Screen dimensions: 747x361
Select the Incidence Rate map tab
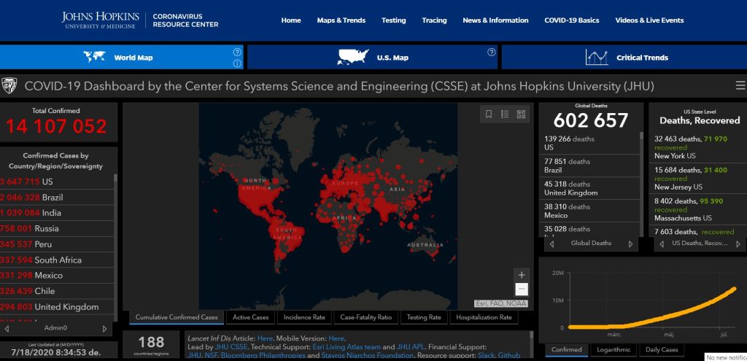(304, 317)
